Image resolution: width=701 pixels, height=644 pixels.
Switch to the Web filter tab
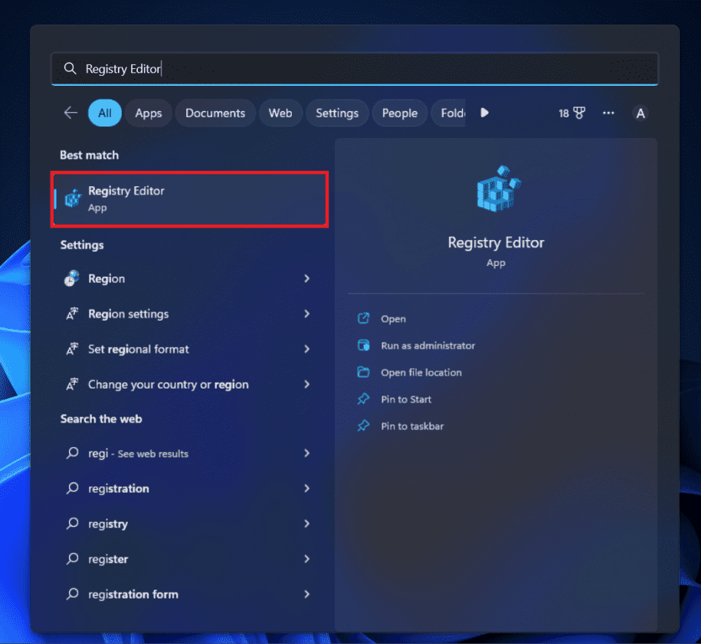point(280,112)
